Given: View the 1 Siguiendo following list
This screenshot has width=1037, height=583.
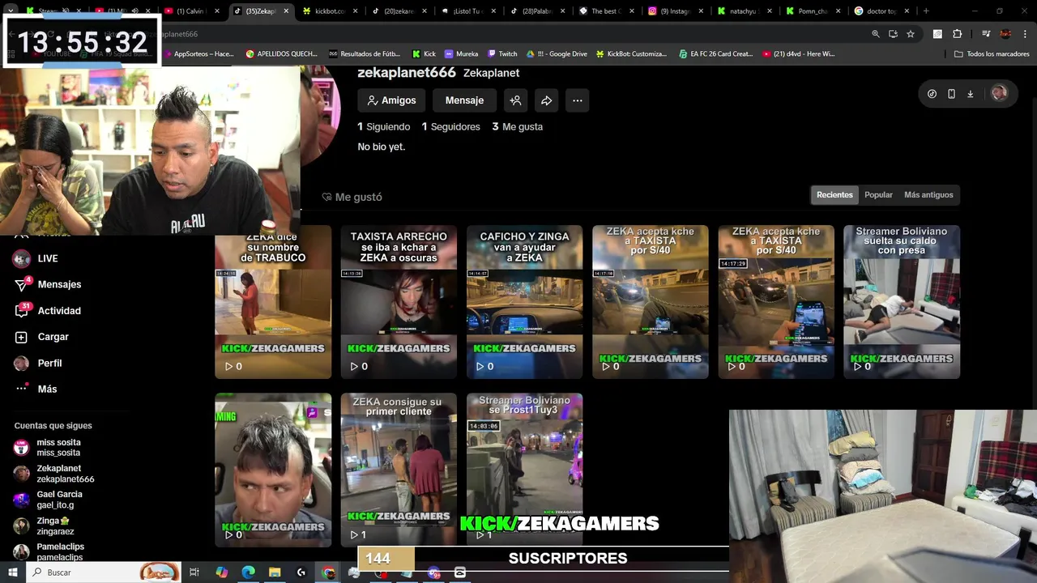Looking at the screenshot, I should coord(384,126).
